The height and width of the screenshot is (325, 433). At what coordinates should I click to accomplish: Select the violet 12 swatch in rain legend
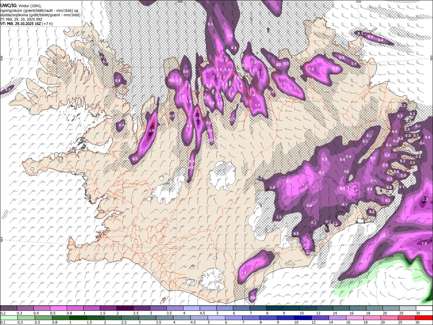(x=320, y=318)
